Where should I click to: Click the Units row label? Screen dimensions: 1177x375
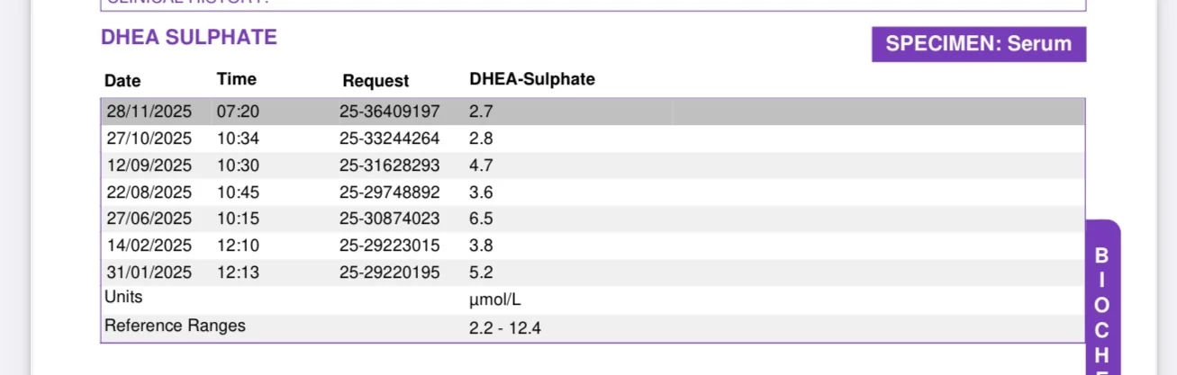tap(123, 298)
